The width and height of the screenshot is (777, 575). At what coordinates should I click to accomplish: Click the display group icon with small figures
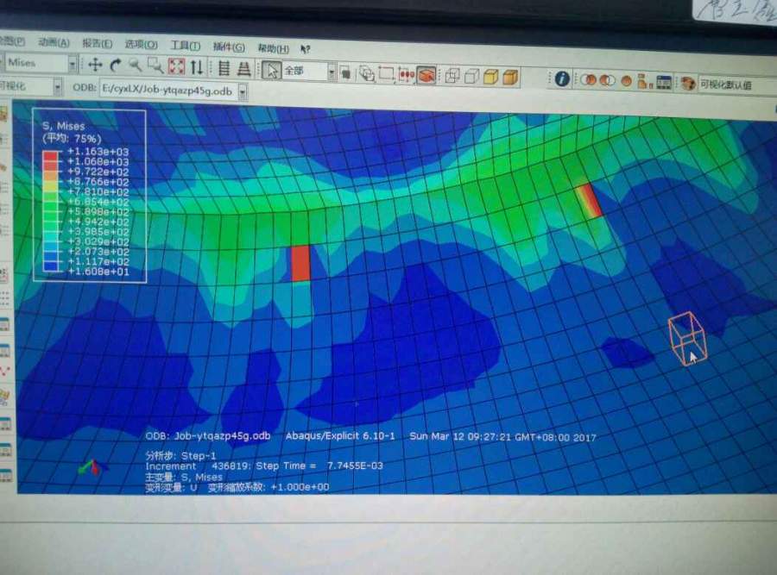click(x=644, y=81)
